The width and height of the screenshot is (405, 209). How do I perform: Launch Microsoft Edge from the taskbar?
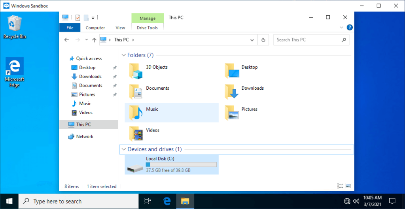167,201
